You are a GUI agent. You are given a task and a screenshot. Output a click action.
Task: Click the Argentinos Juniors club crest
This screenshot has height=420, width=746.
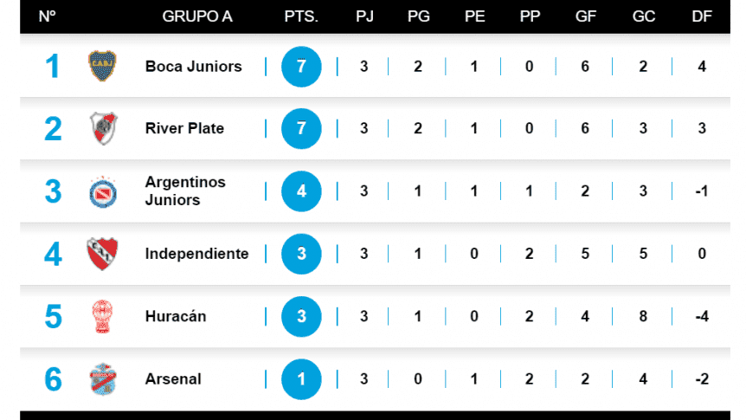click(103, 192)
